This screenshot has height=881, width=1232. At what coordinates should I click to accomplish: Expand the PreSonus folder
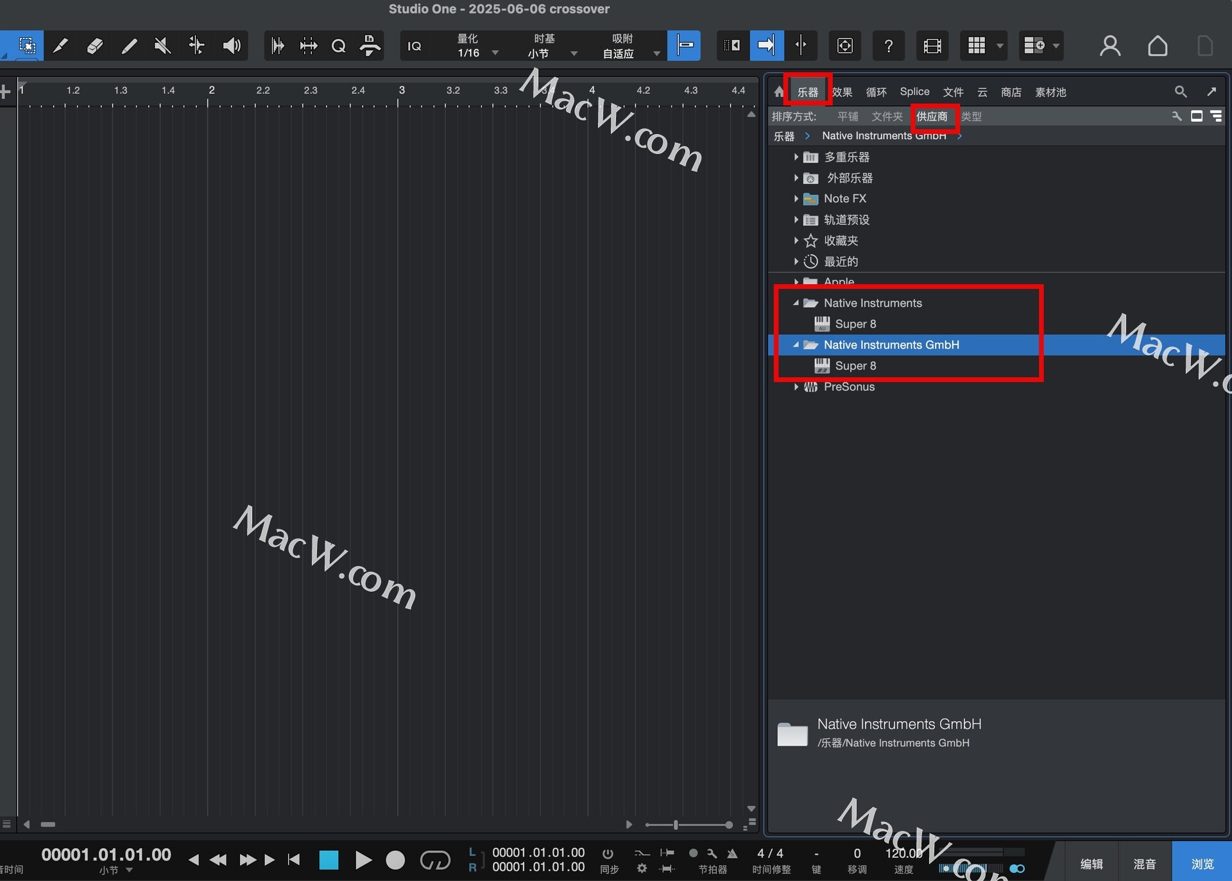tap(796, 386)
